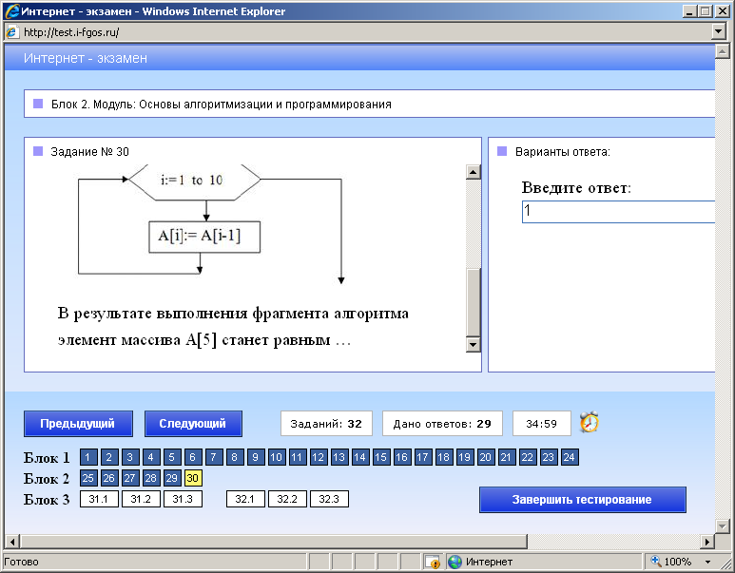
Task: Open question 31.3 in Блок 3
Action: tap(183, 499)
